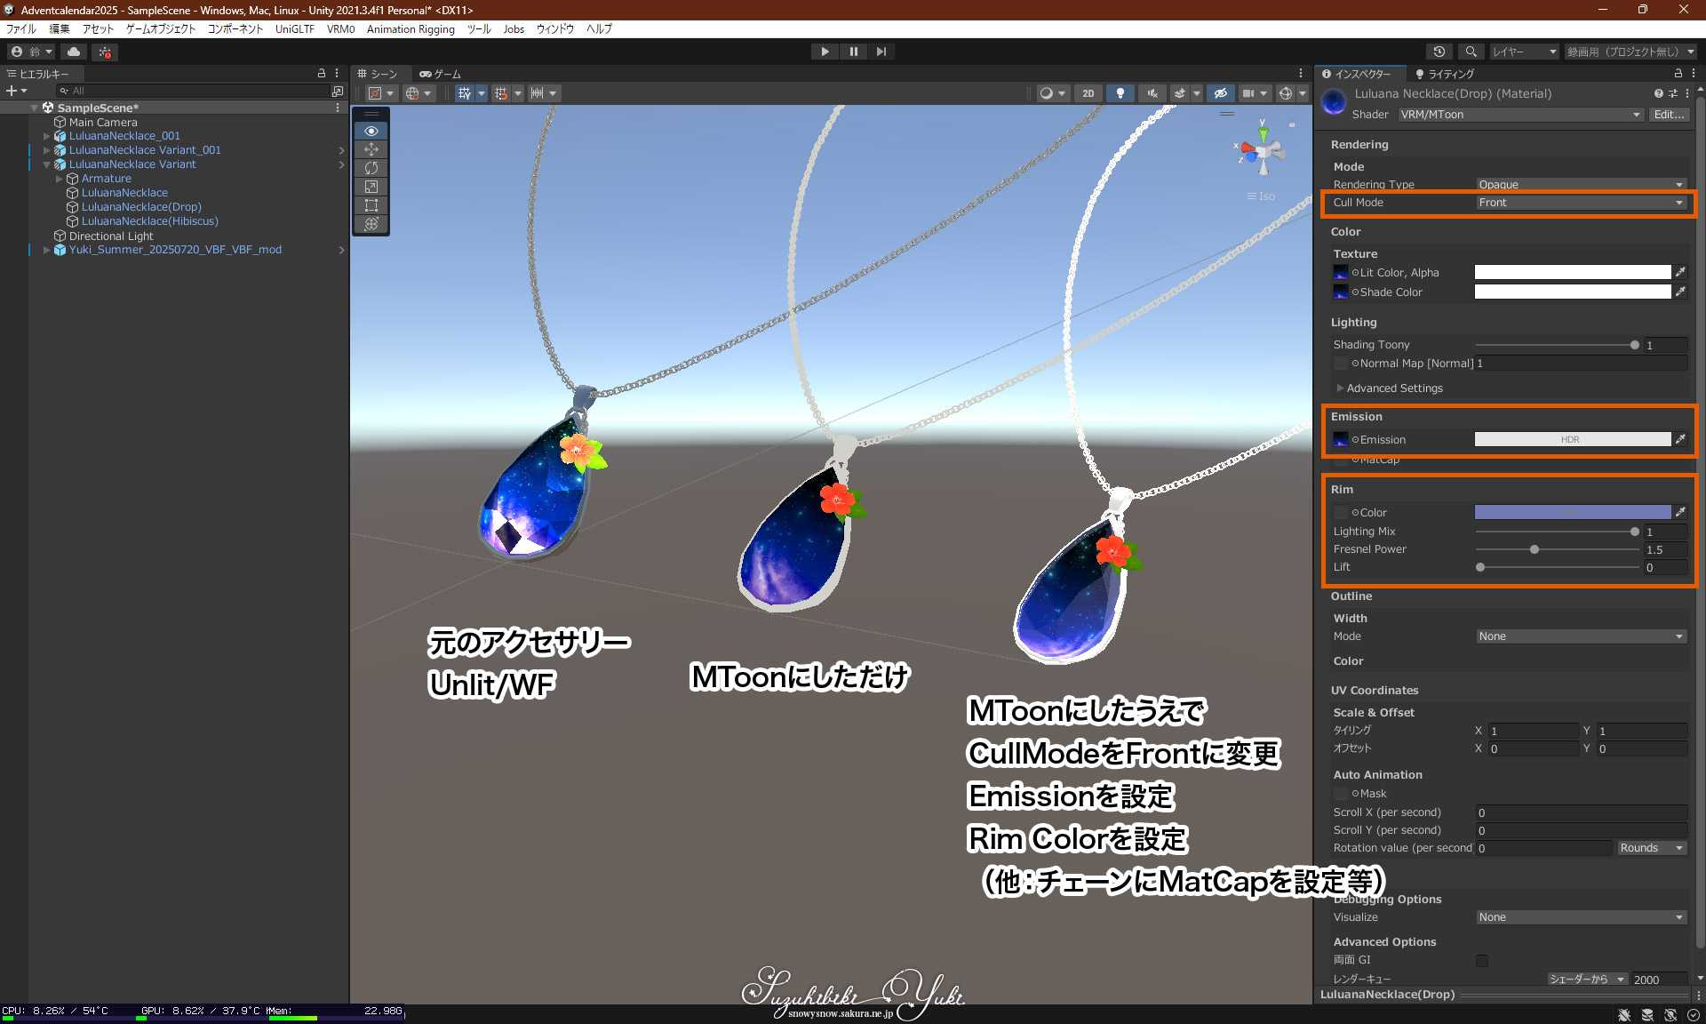This screenshot has width=1706, height=1024.
Task: Toggle 2D view mode
Action: pyautogui.click(x=1088, y=93)
